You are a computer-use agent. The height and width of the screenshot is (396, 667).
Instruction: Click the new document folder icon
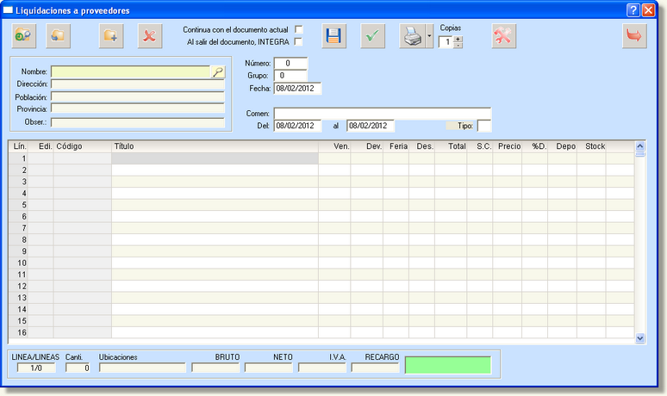111,36
